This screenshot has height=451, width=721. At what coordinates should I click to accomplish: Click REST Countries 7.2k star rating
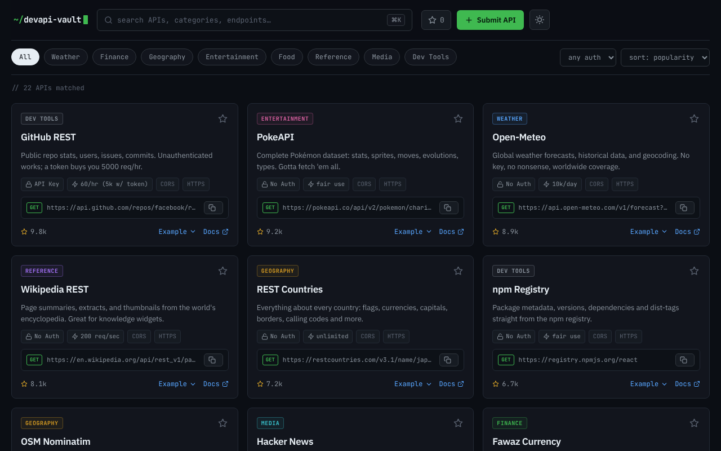270,384
